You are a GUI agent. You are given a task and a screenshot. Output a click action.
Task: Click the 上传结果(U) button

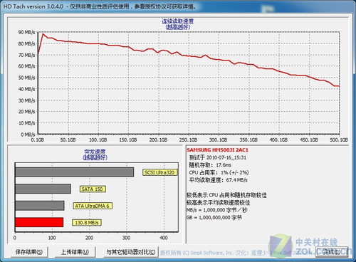click(75, 252)
